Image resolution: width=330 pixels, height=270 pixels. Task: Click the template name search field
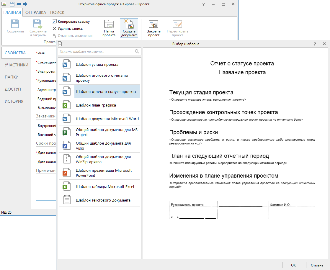(x=96, y=51)
